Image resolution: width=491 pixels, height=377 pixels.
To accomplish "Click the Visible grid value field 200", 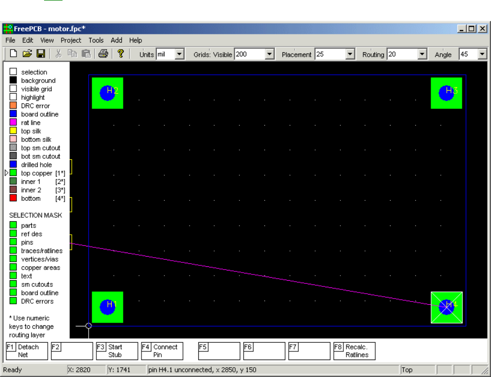I will pyautogui.click(x=250, y=54).
